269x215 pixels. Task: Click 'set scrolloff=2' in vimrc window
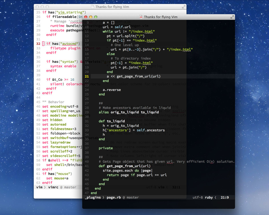click(57, 151)
